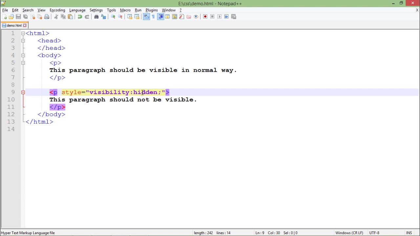Start macro recording red dot

205,17
